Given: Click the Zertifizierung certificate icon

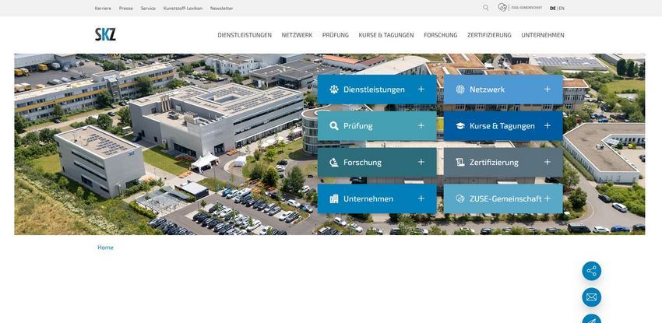Looking at the screenshot, I should (x=460, y=163).
